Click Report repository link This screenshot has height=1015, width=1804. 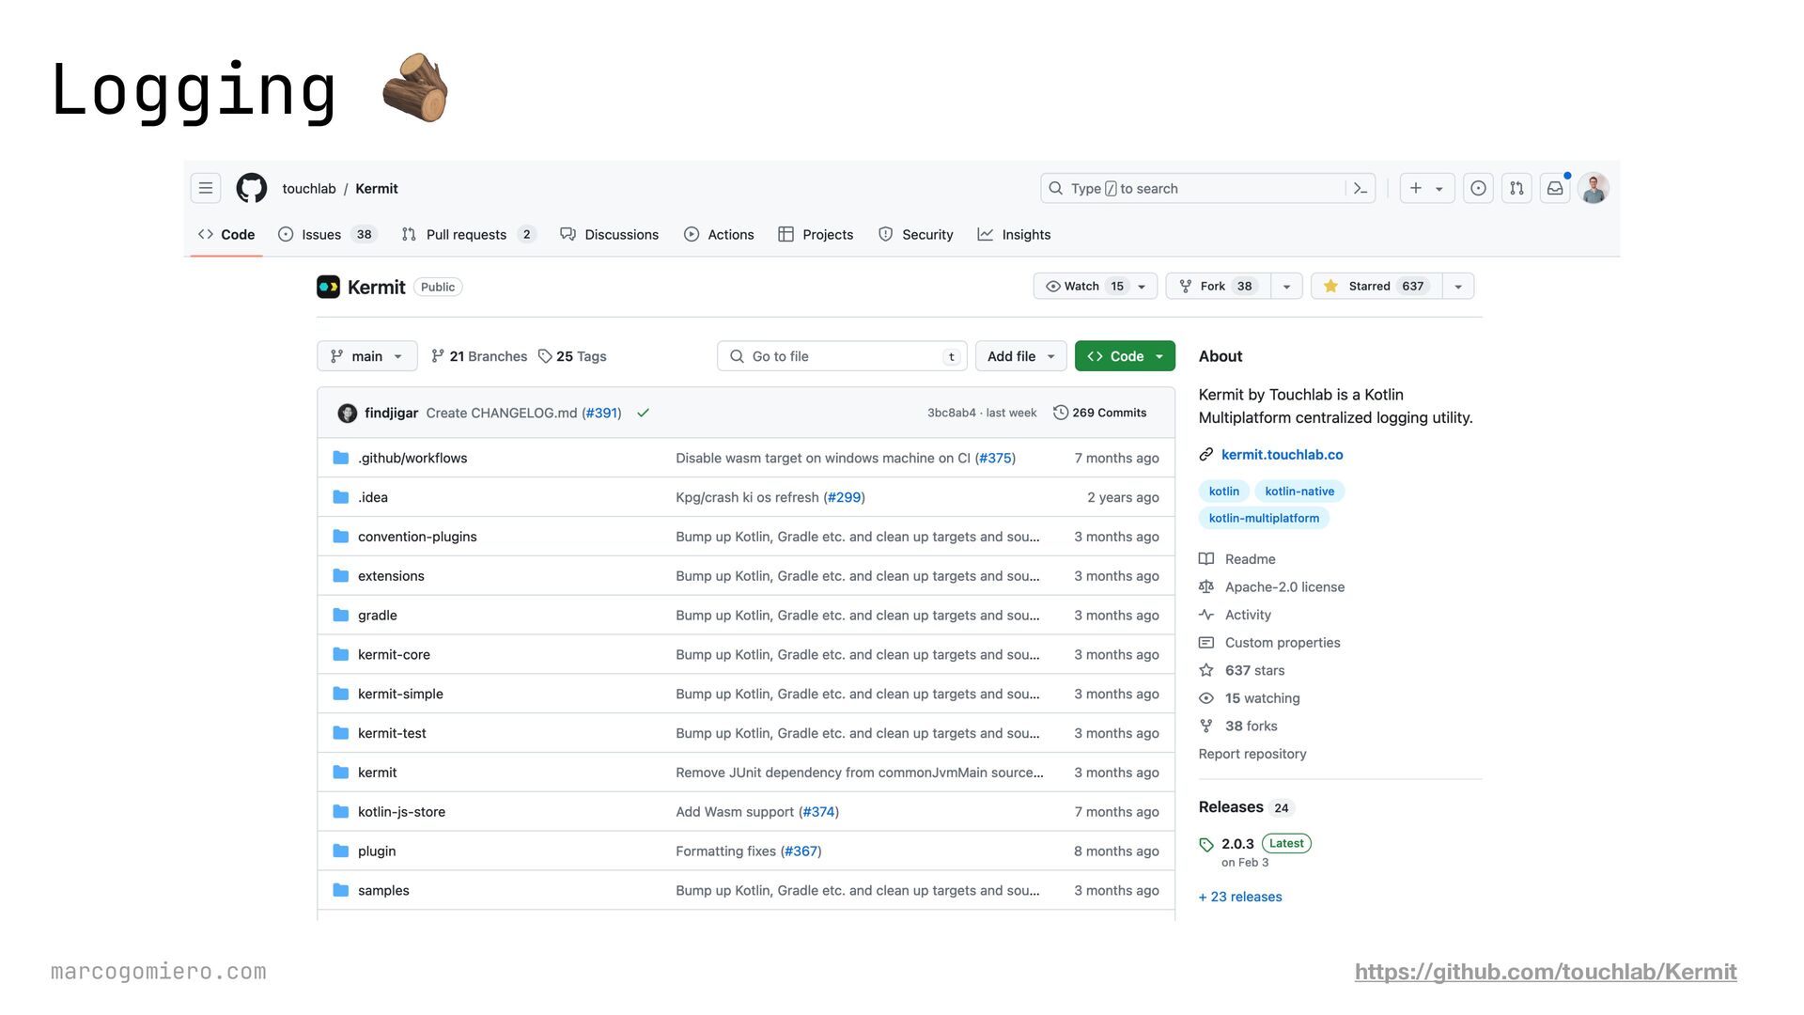tap(1252, 754)
